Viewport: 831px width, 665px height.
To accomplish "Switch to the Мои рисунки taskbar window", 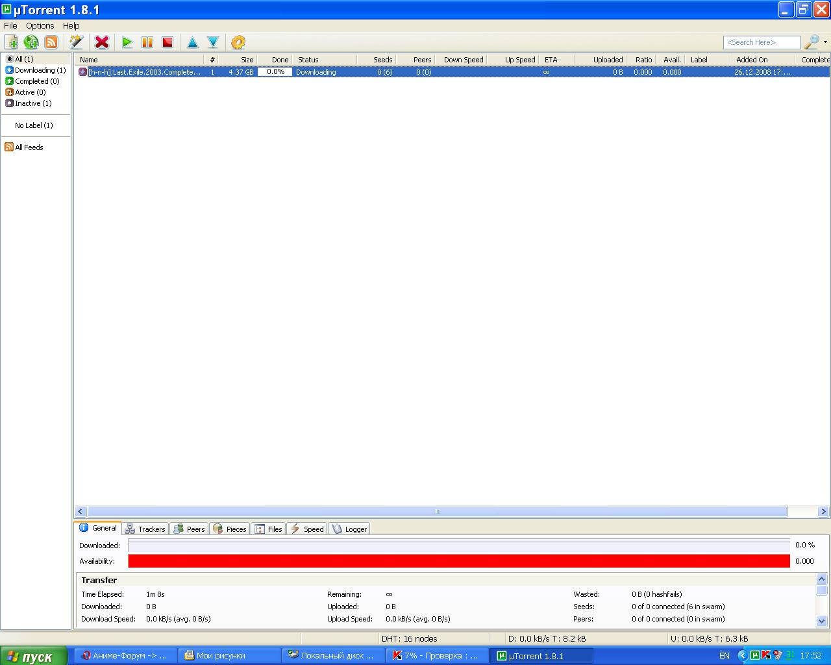I will [229, 656].
